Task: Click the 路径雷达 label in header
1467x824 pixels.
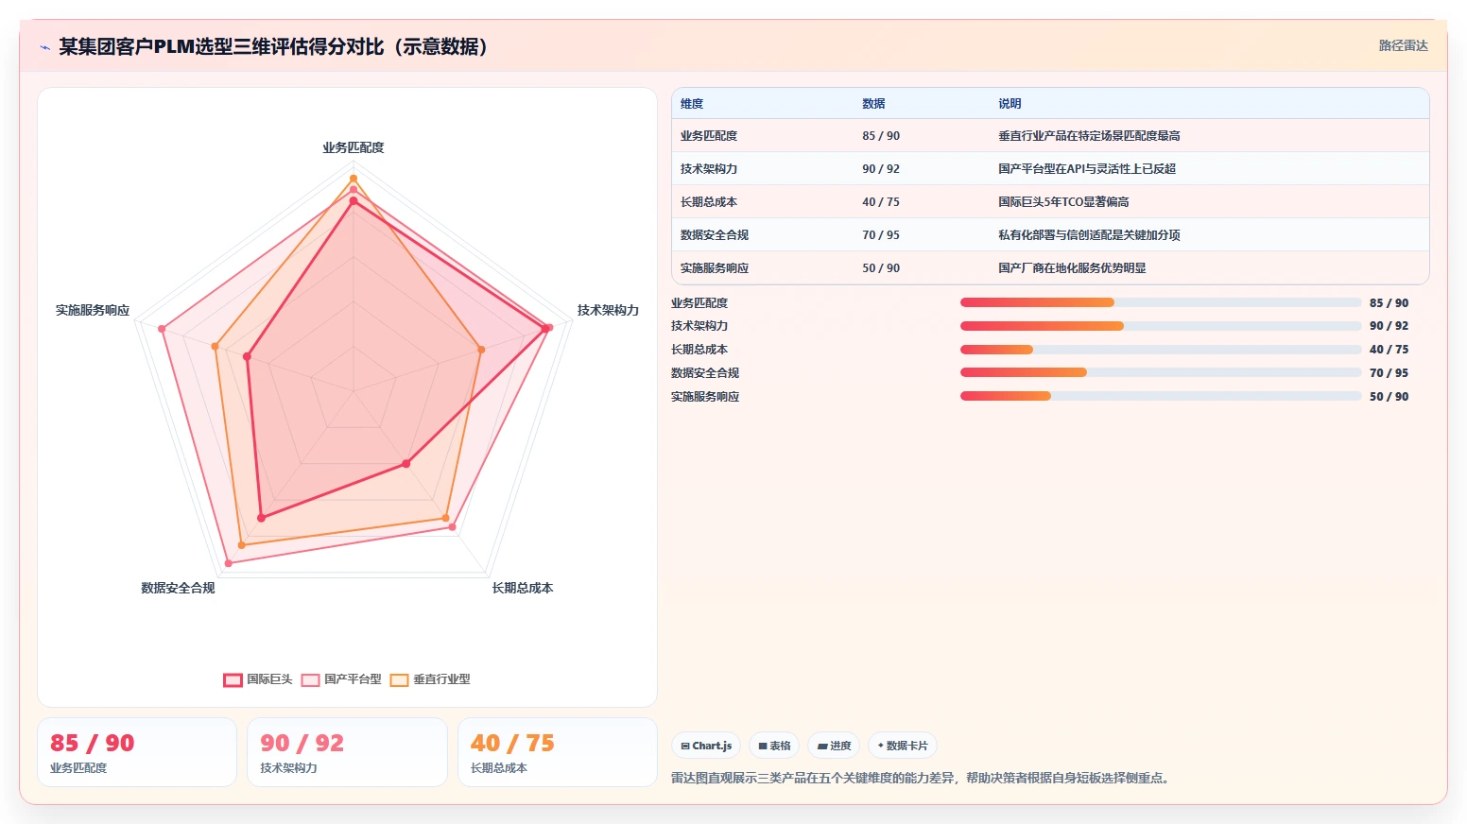Action: (1403, 45)
